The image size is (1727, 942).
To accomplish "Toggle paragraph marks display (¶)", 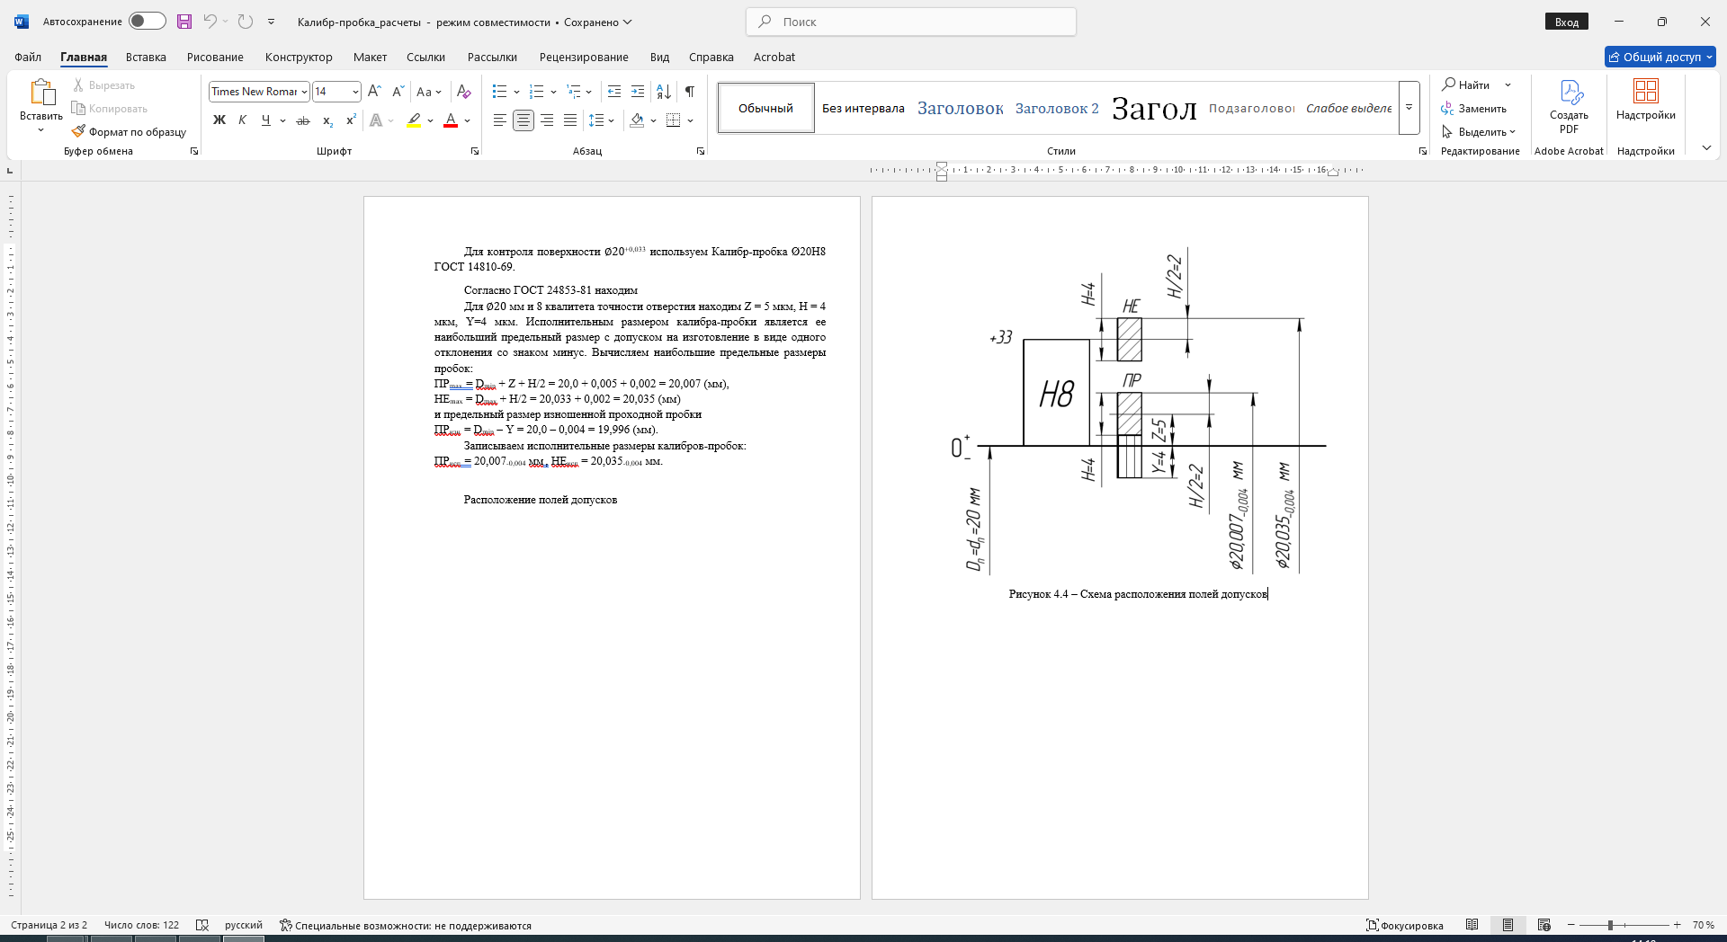I will [x=689, y=91].
